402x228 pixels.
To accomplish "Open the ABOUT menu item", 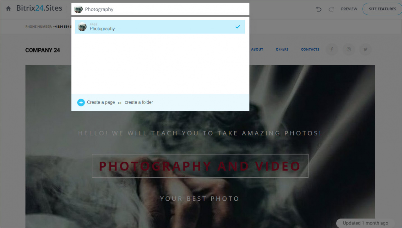I will point(257,49).
